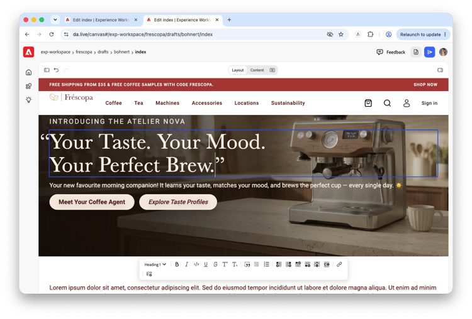Open the Locations menu item
The height and width of the screenshot is (319, 472).
pyautogui.click(x=247, y=103)
